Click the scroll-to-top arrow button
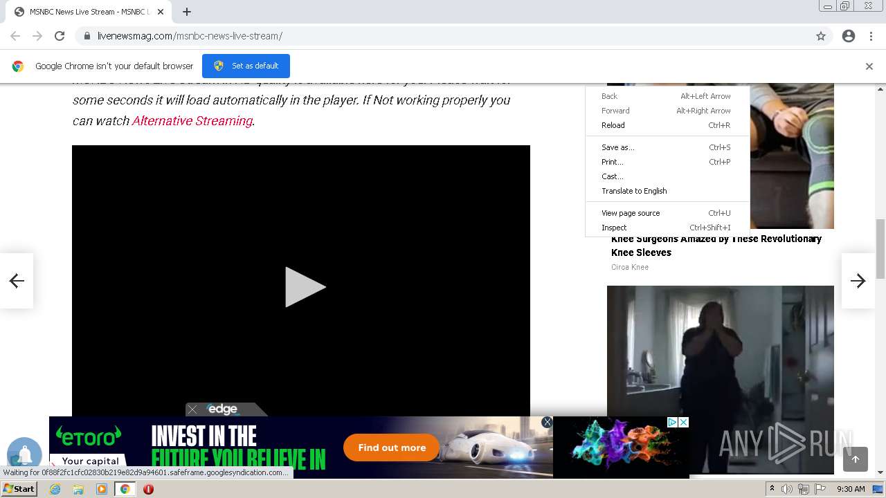This screenshot has width=886, height=498. pos(856,459)
